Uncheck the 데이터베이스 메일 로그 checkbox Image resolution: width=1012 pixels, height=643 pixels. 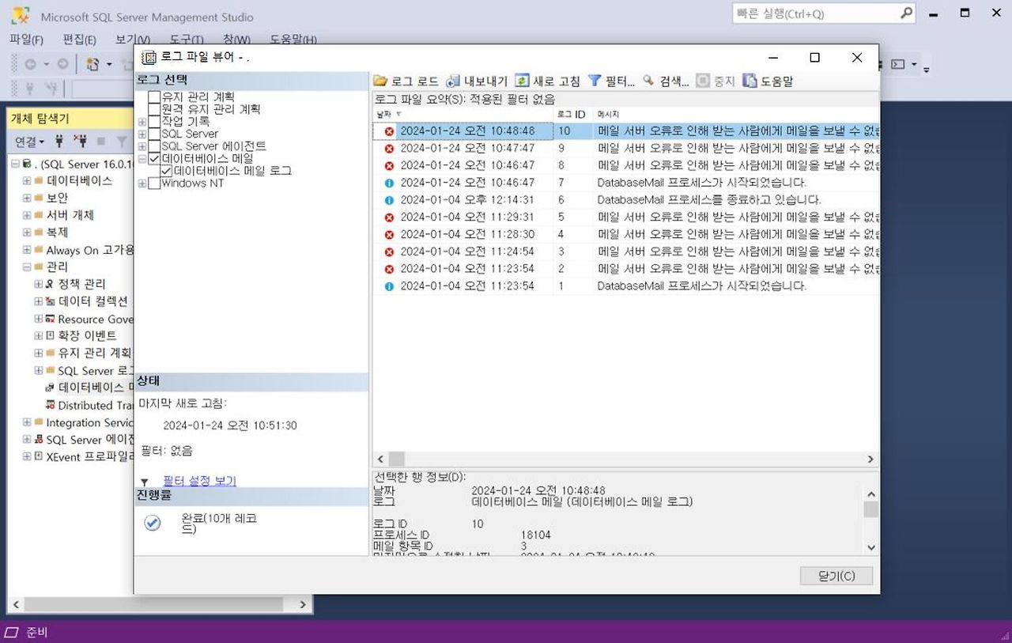pos(166,171)
